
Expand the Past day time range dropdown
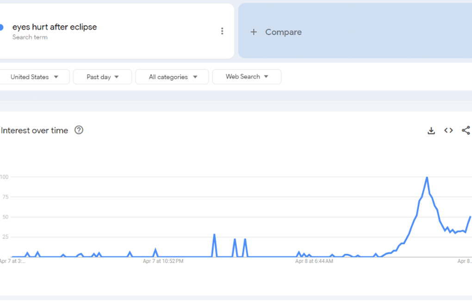pos(102,77)
